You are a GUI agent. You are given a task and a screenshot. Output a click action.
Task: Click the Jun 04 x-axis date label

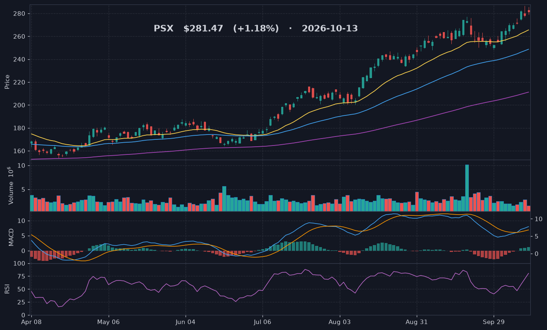pyautogui.click(x=186, y=322)
